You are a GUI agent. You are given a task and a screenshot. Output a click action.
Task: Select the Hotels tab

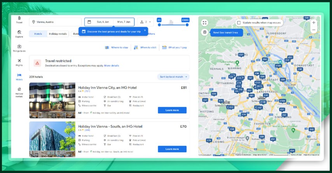38,34
